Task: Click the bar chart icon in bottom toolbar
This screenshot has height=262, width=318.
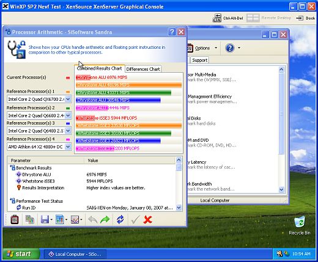Action: pos(60,220)
